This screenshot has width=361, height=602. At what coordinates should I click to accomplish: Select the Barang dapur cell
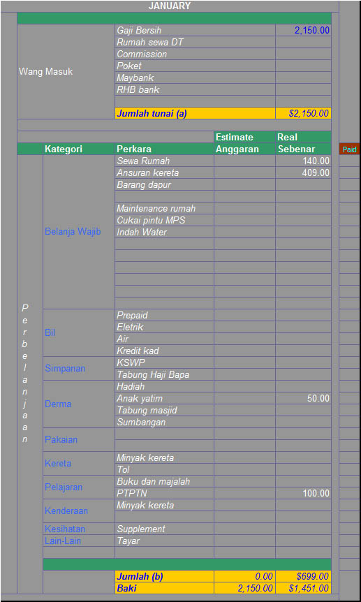point(164,185)
